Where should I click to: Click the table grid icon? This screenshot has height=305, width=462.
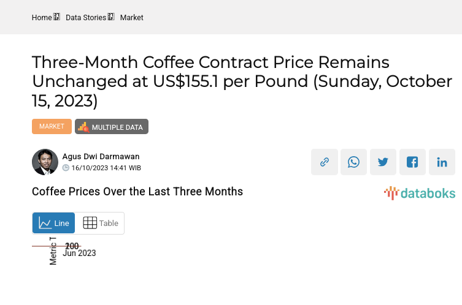(x=90, y=223)
